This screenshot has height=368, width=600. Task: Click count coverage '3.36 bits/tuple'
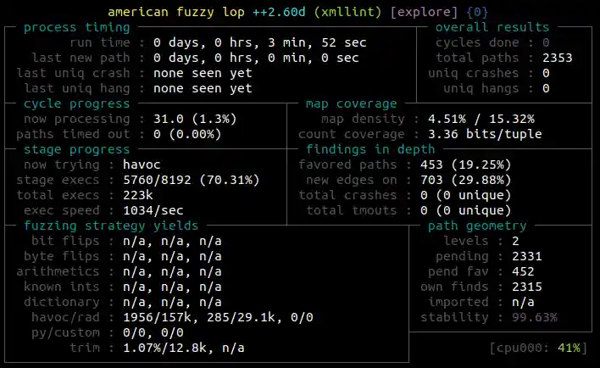point(485,135)
